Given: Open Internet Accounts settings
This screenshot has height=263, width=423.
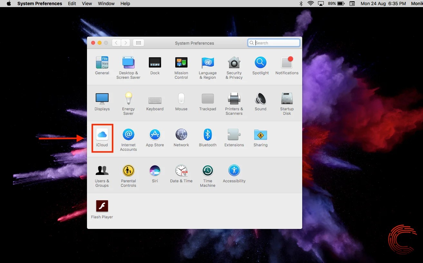Looking at the screenshot, I should click(128, 137).
